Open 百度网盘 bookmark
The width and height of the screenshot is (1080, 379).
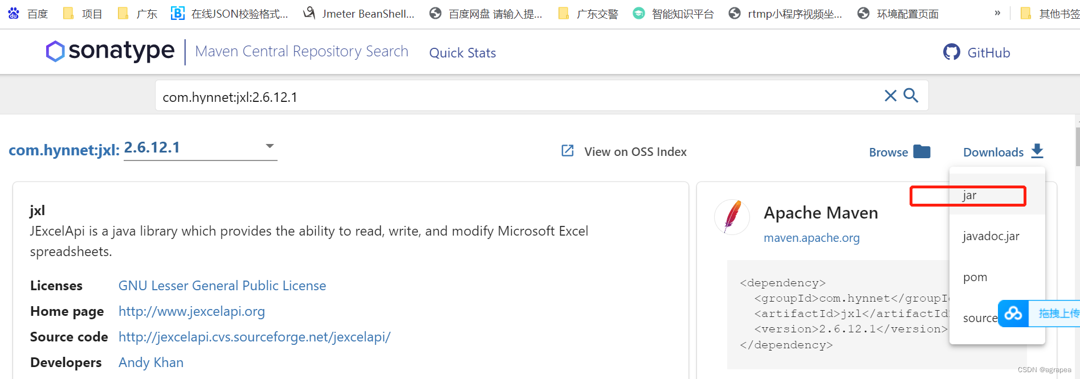(486, 14)
